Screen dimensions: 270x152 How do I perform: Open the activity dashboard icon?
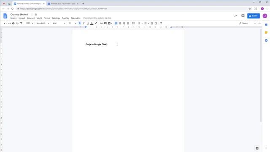[235, 16]
